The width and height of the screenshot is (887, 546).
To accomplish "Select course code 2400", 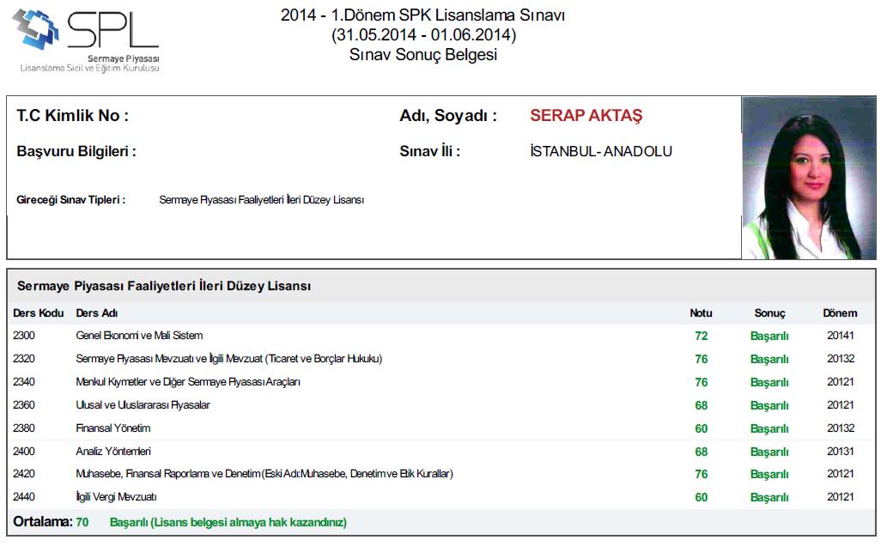I will point(24,452).
